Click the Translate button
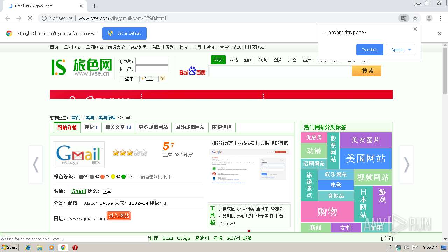Viewport: 448px width, 252px height. 370,50
